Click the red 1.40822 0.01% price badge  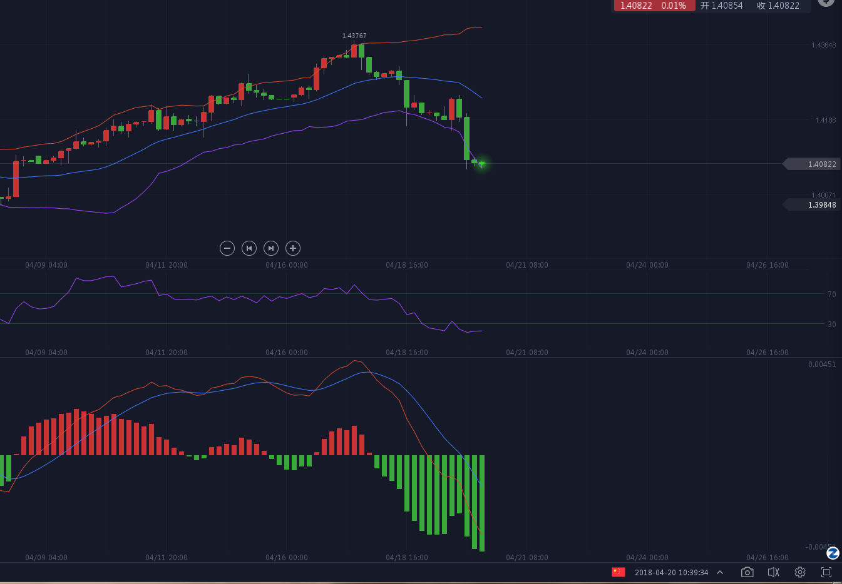click(x=654, y=6)
